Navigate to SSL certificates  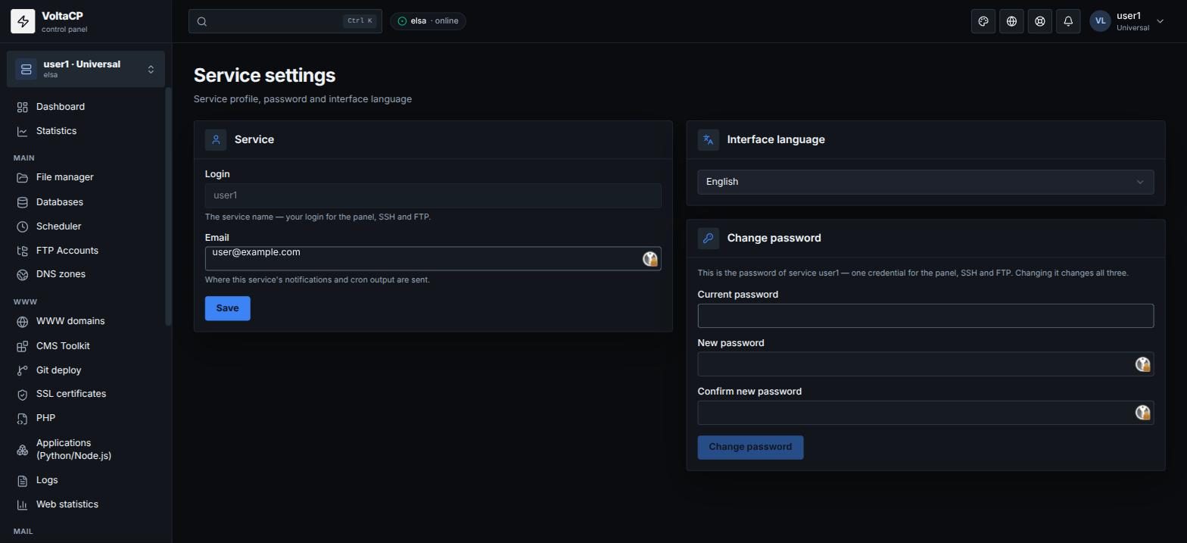click(86, 394)
